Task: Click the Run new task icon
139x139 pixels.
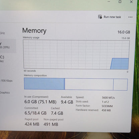Action: pos(100,17)
